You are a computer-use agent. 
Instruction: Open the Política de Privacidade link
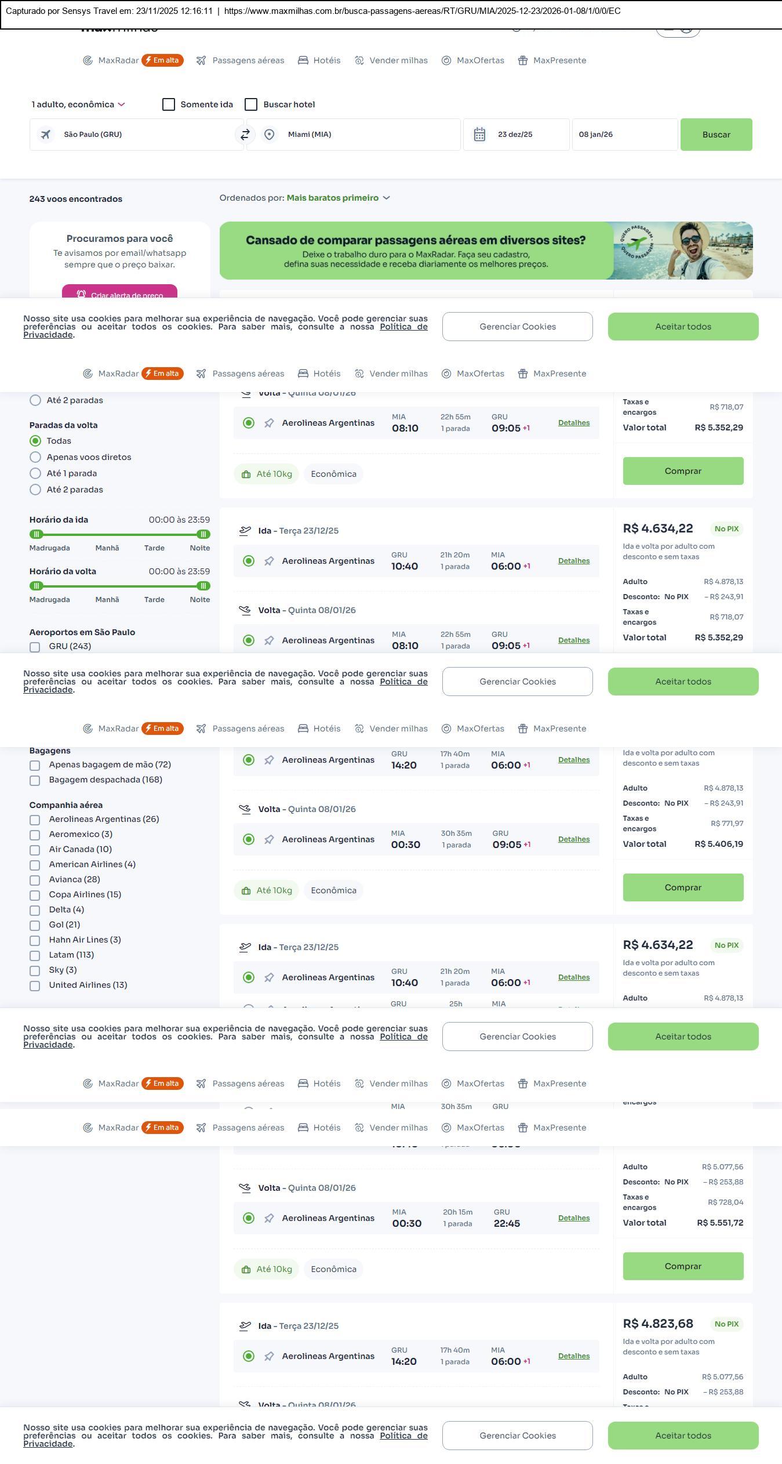[x=403, y=327]
